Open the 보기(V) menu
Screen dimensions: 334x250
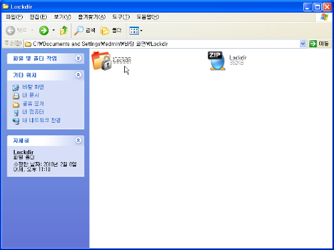click(x=62, y=17)
